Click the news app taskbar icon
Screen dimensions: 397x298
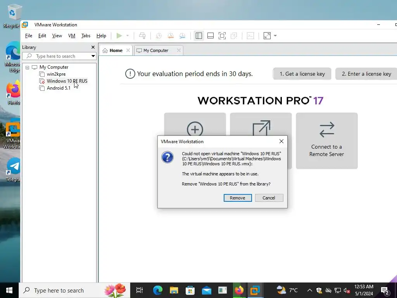coord(223,290)
